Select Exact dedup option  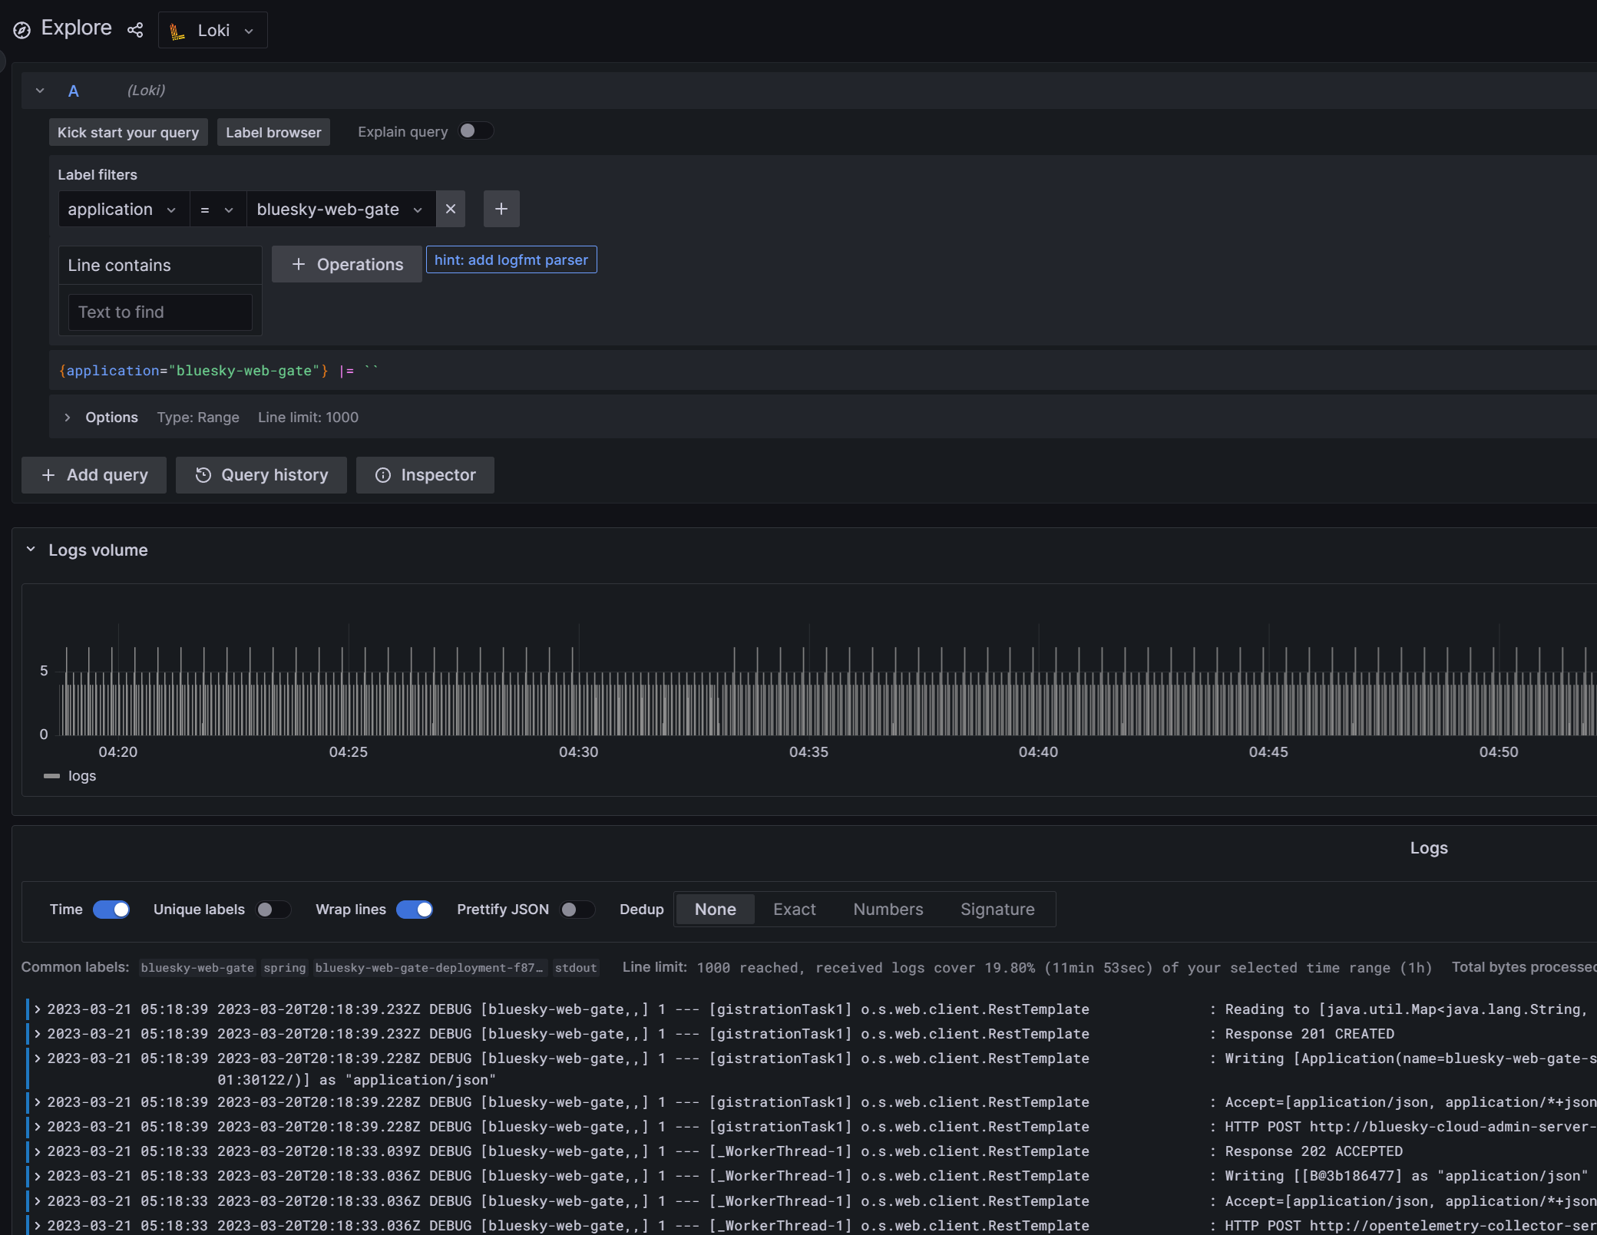[x=794, y=910]
